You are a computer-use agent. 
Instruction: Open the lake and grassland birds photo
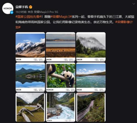pyautogui.click(x=61, y=47)
